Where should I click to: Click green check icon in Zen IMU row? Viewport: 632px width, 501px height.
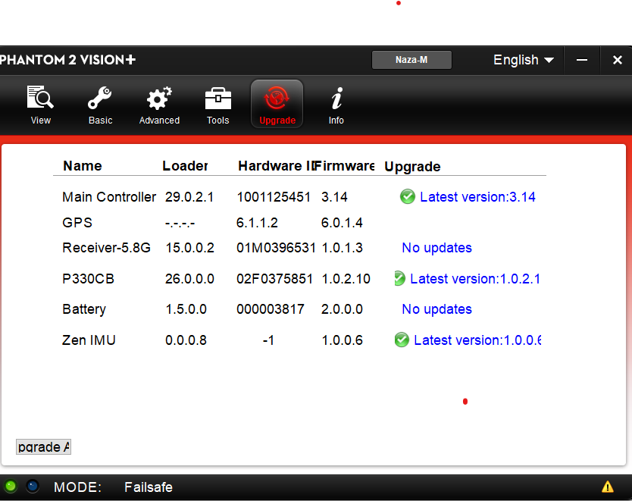(402, 340)
